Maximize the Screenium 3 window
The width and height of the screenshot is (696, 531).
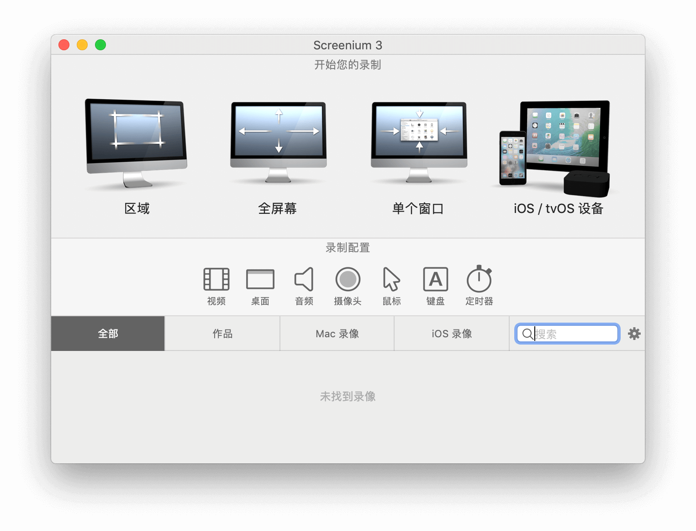click(100, 45)
